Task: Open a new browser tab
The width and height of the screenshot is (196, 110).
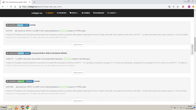Action: tap(34, 2)
